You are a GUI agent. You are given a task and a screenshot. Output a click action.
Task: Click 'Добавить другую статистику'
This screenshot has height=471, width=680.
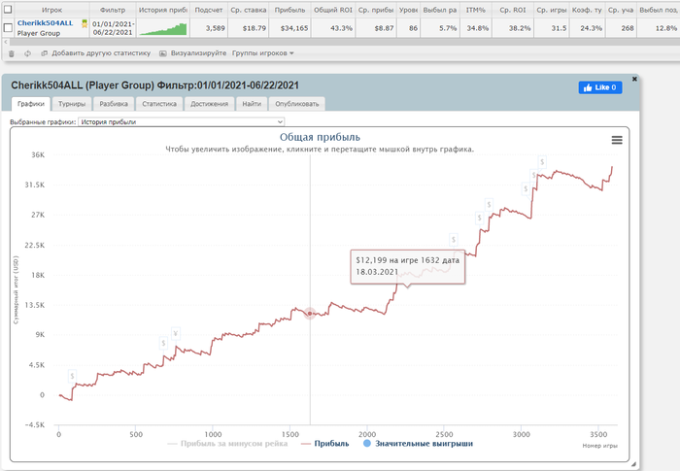pos(96,53)
